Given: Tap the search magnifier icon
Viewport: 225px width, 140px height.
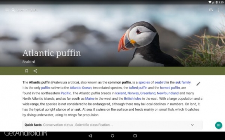Looking at the screenshot, I should click(x=13, y=10).
